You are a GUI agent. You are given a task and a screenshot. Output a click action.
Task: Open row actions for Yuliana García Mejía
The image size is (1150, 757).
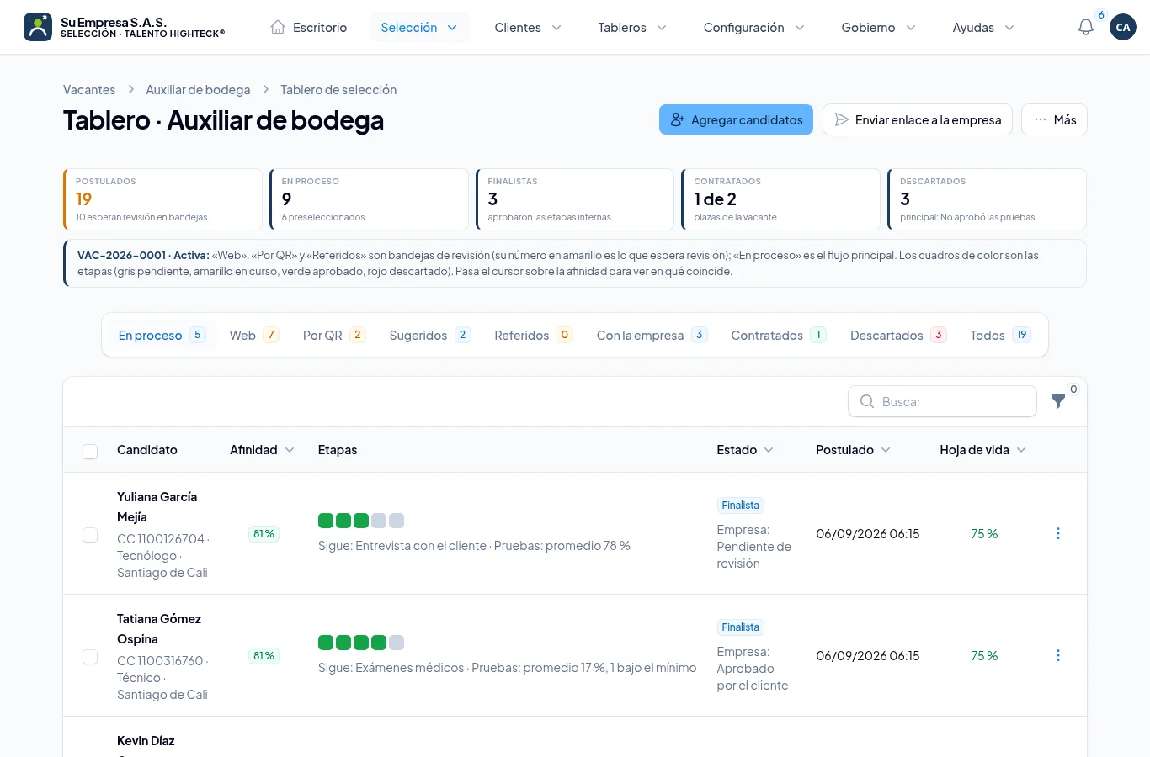(x=1058, y=533)
